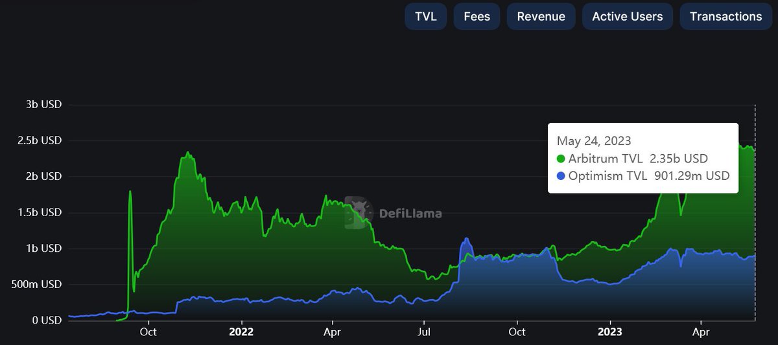Image resolution: width=778 pixels, height=345 pixels.
Task: Click the May 24, 2023 tooltip date
Action: [x=594, y=140]
